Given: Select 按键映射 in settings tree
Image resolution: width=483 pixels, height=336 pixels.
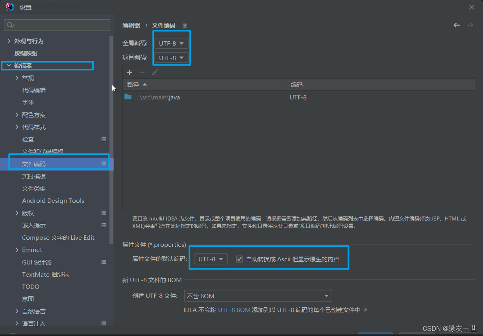Looking at the screenshot, I should point(26,53).
